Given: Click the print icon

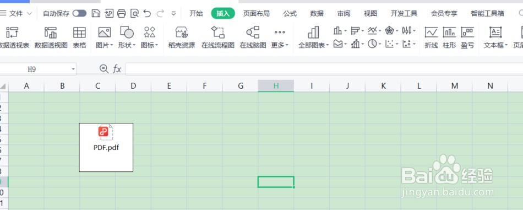Looking at the screenshot, I should [122, 13].
